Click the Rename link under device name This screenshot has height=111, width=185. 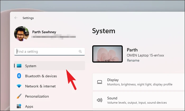[x=133, y=60]
